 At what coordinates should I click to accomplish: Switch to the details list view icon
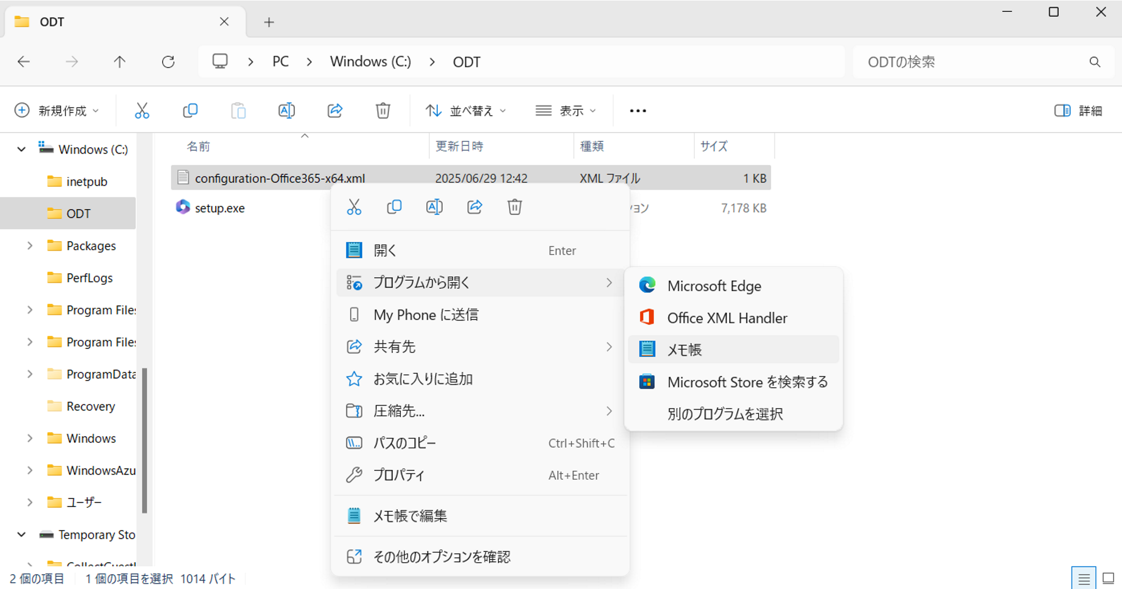point(1083,578)
